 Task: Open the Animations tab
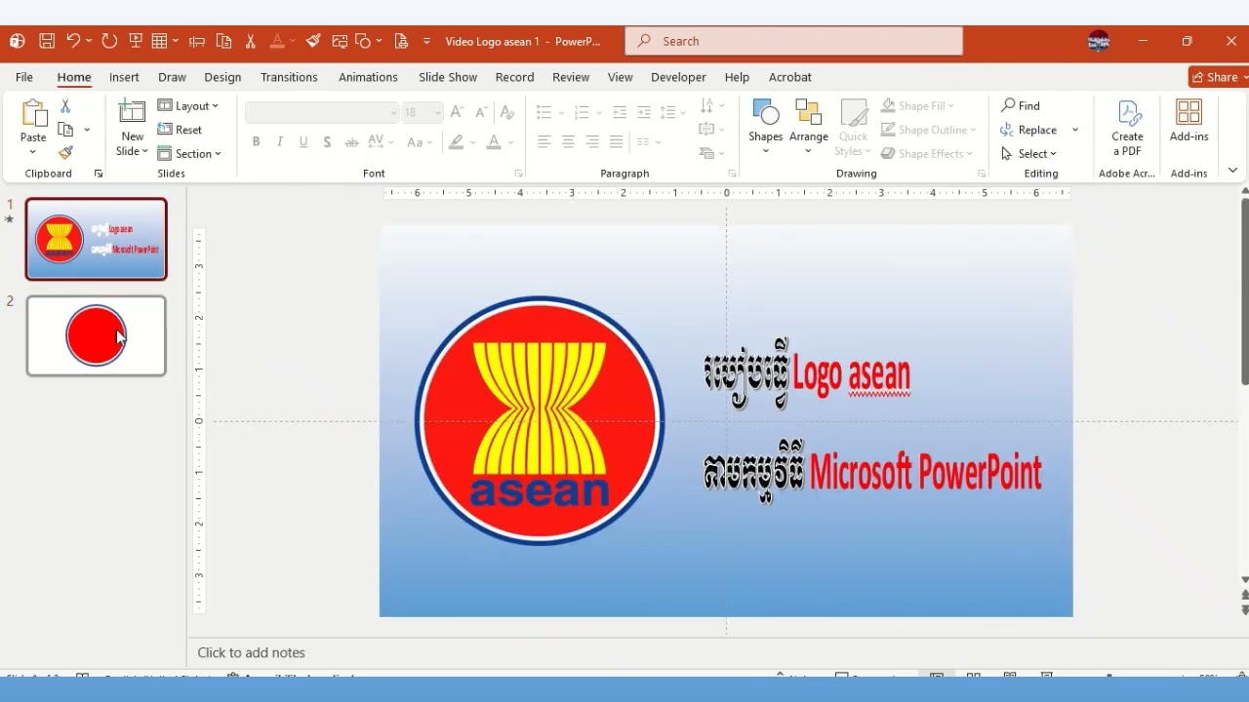point(368,77)
